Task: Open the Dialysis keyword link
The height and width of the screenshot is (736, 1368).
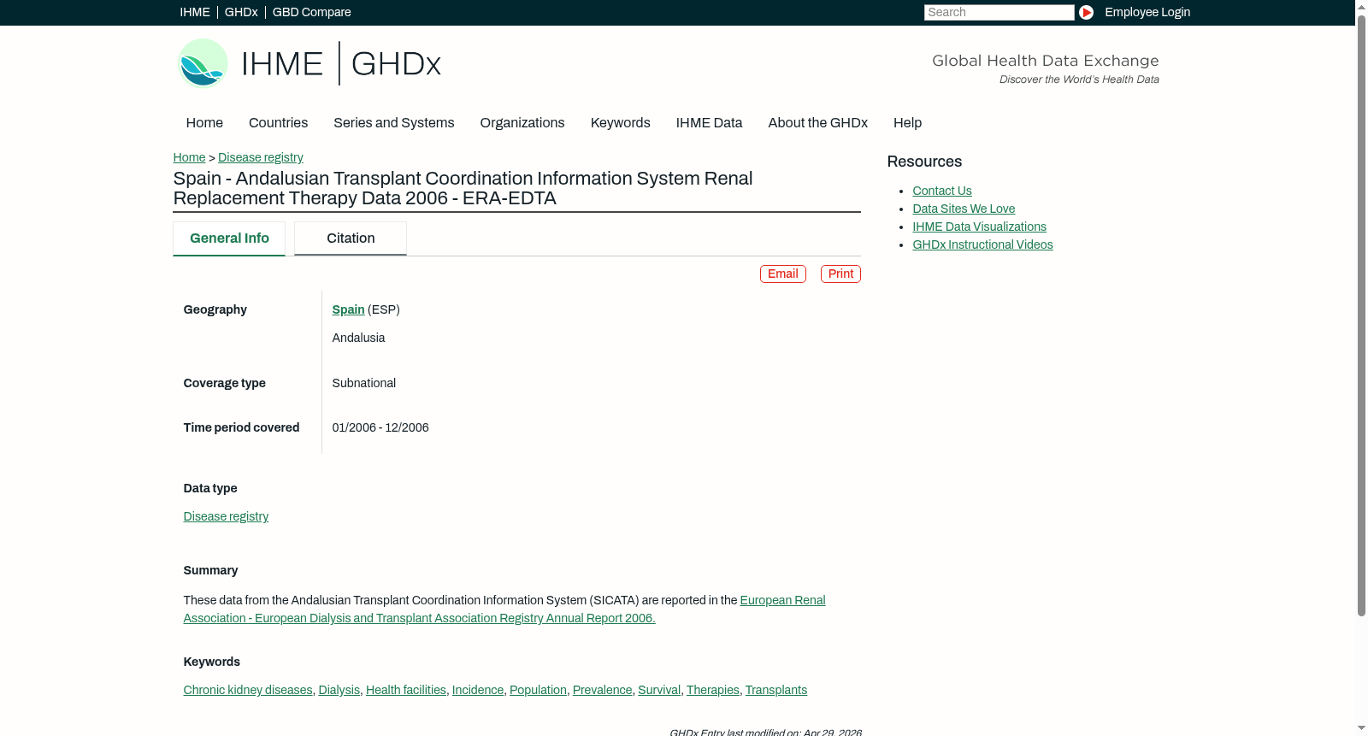Action: pyautogui.click(x=339, y=690)
